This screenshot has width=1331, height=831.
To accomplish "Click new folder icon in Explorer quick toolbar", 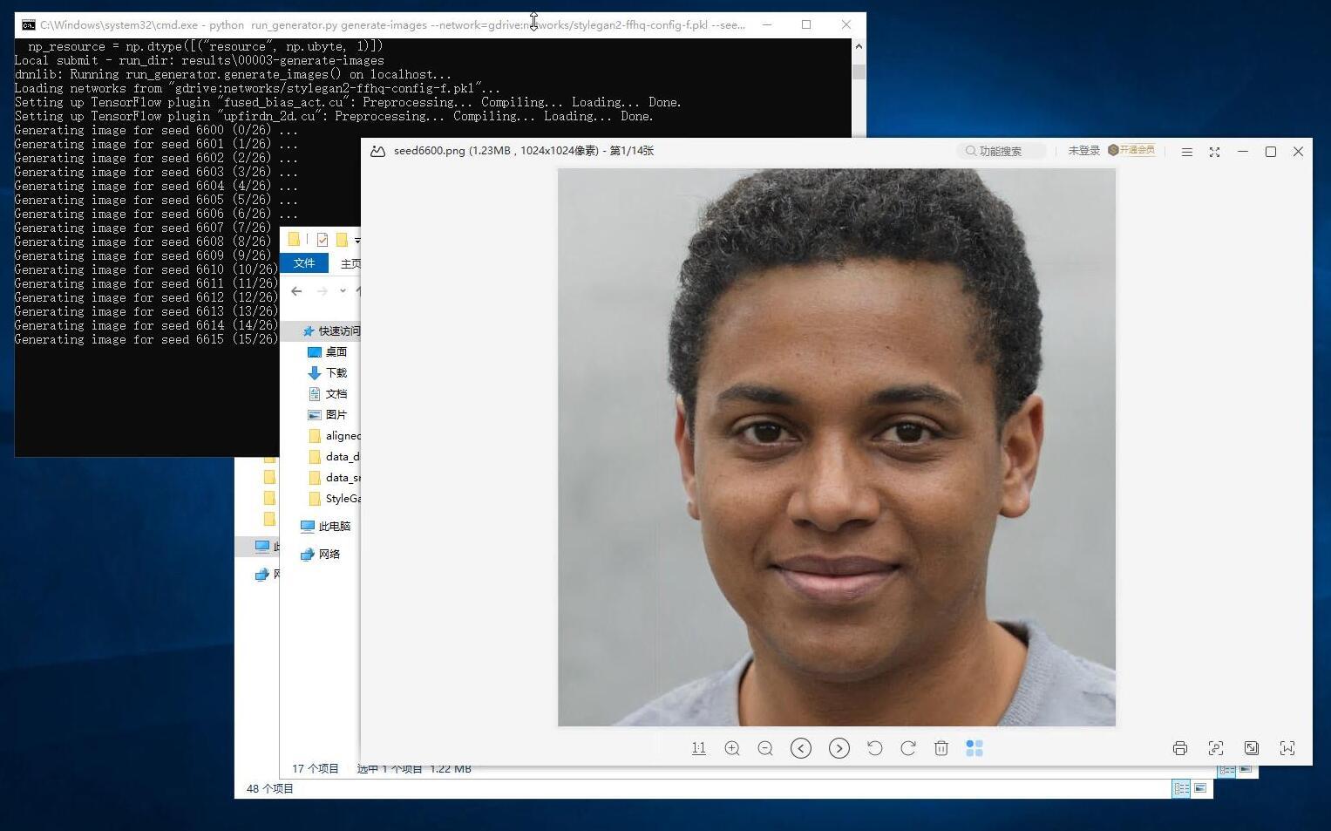I will point(342,240).
